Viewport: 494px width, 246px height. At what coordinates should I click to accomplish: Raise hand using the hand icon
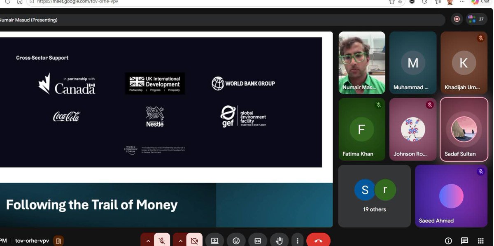tap(280, 241)
